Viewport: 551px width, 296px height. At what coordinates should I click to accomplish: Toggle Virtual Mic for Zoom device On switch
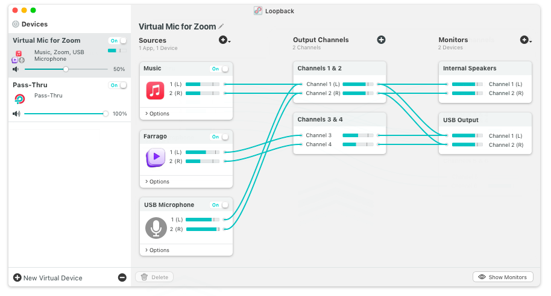[x=118, y=41]
